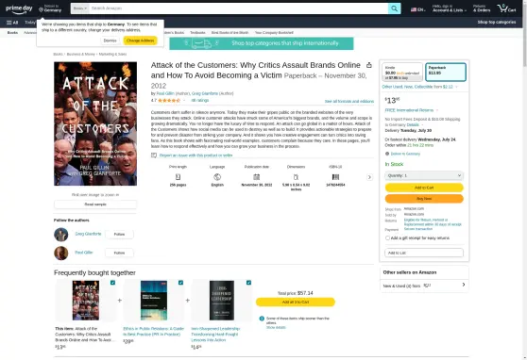
Task: Open Marketing & Sales breadcrumb
Action: click(x=112, y=54)
